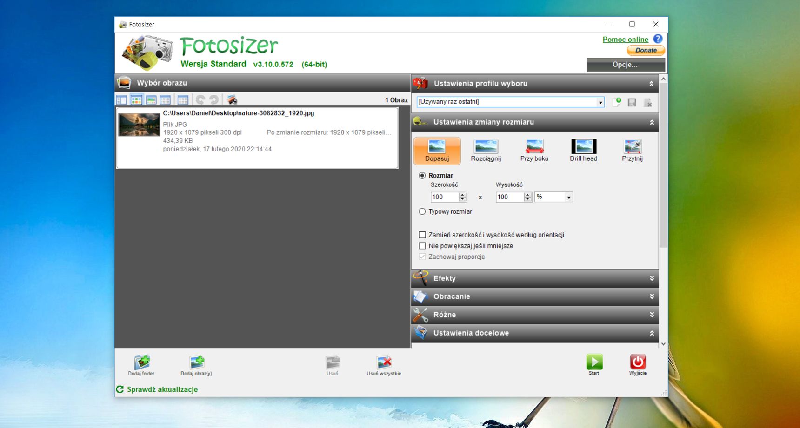
Task: Toggle the Zachowaj proporcje checkbox
Action: tap(422, 257)
